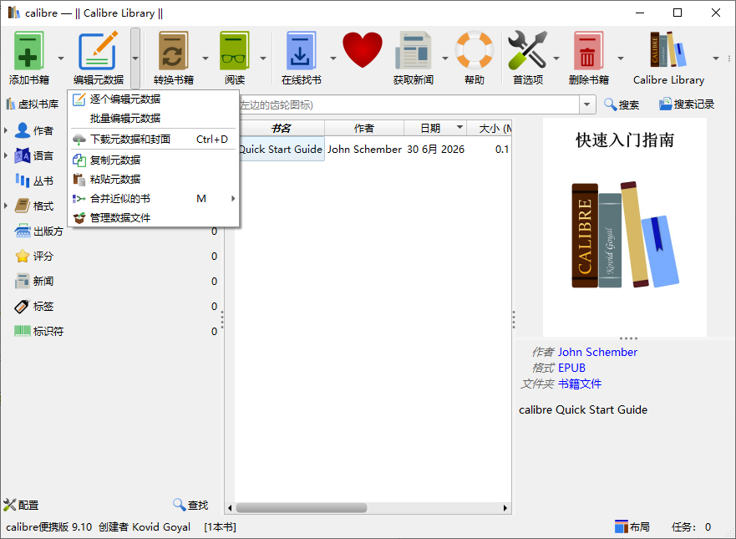Select the Languages (语言) category
This screenshot has width=736, height=539.
pos(33,155)
